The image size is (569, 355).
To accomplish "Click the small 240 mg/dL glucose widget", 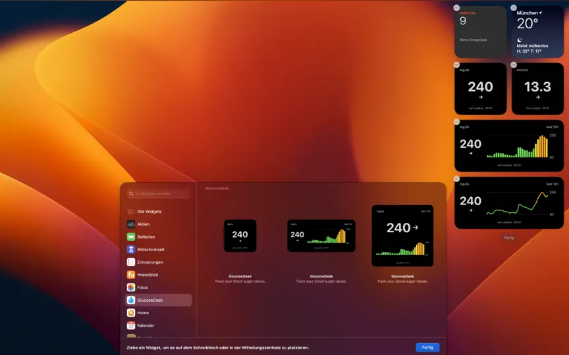I will point(481,89).
